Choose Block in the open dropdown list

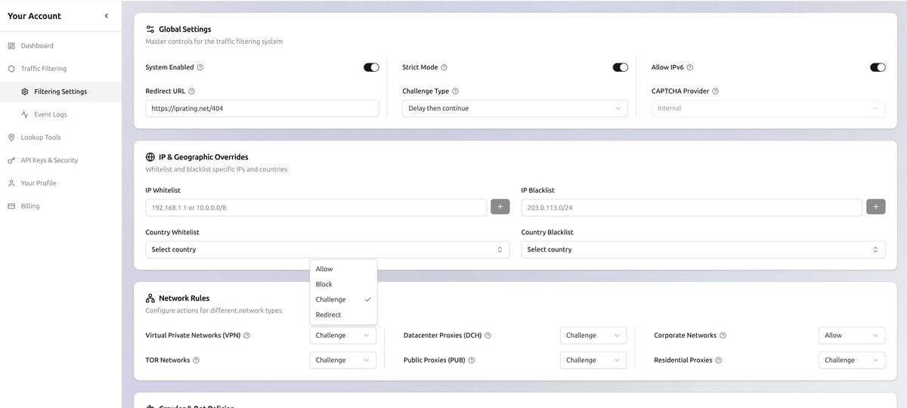pyautogui.click(x=343, y=284)
